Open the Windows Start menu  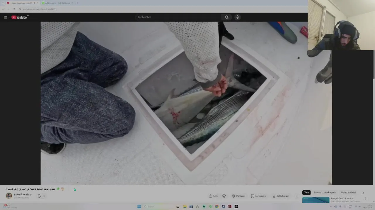139,206
